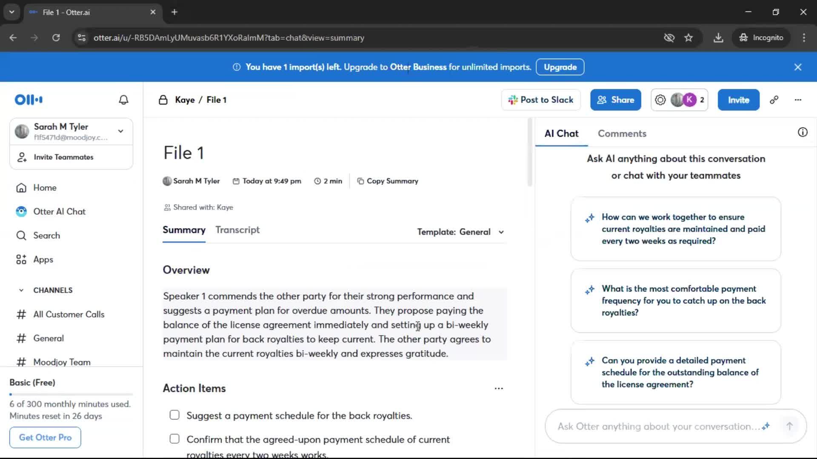Click the Otter logo in sidebar
Image resolution: width=817 pixels, height=459 pixels.
coord(29,100)
